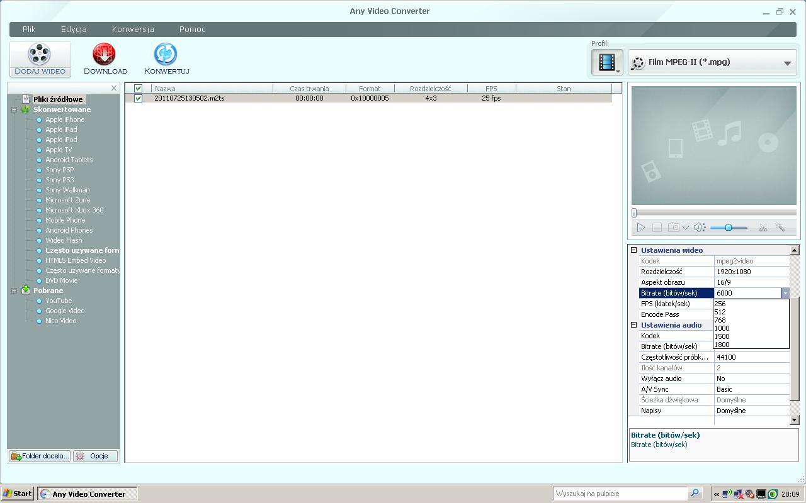Click the red Download icon
806x503 pixels.
[x=105, y=55]
